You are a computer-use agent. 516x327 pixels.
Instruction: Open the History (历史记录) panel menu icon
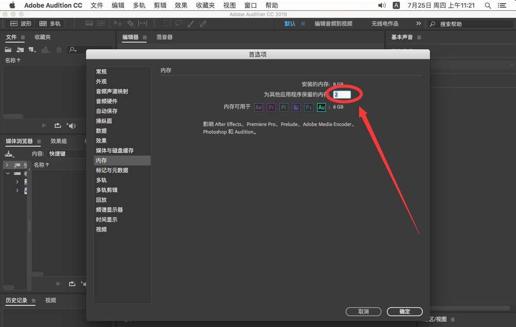point(34,301)
